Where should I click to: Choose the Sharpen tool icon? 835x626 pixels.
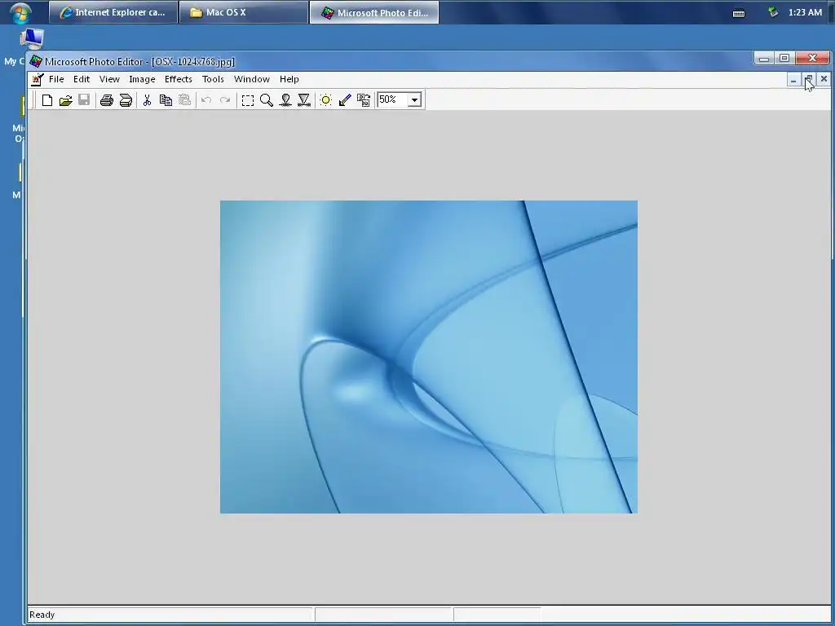click(304, 100)
